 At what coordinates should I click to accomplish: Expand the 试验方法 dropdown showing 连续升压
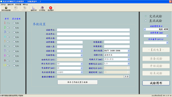point(129,55)
